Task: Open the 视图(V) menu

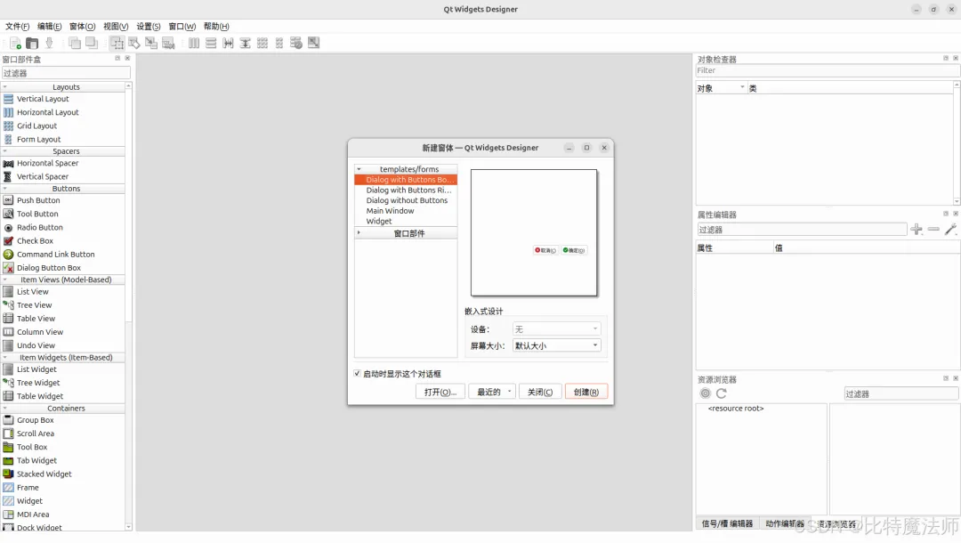Action: tap(116, 27)
